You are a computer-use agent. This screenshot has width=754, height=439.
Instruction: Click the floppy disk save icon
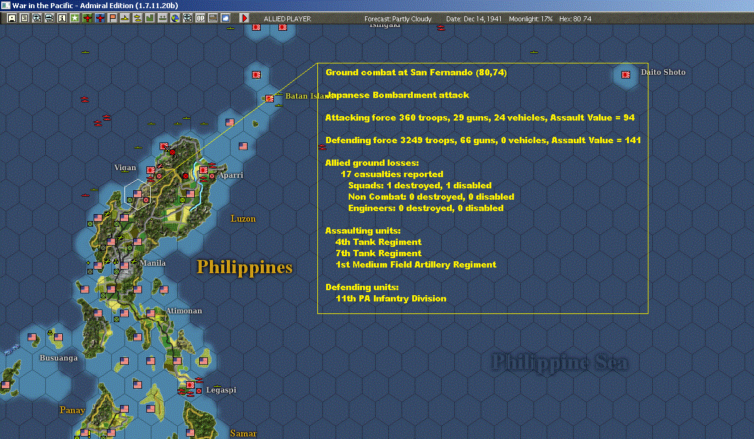pyautogui.click(x=12, y=18)
